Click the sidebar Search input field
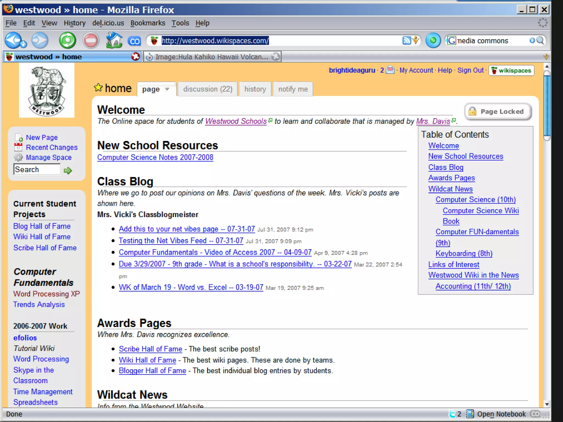Image resolution: width=563 pixels, height=422 pixels. click(x=37, y=170)
